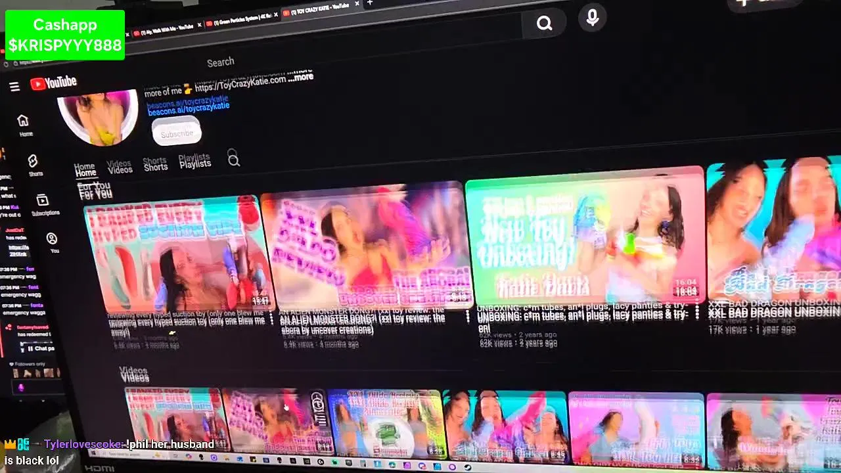Open the channel's round profile picture

click(99, 116)
